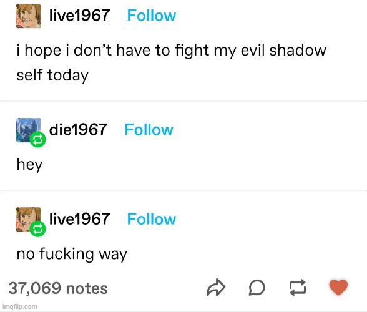The image size is (367, 312).
Task: Click green reblog badge on die1967 avatar
Action: point(37,140)
